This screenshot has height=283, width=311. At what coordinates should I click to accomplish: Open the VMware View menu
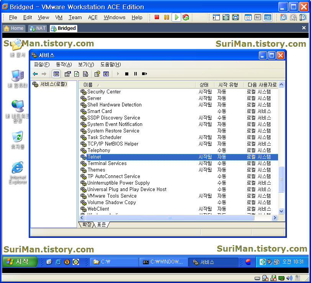tap(43, 18)
